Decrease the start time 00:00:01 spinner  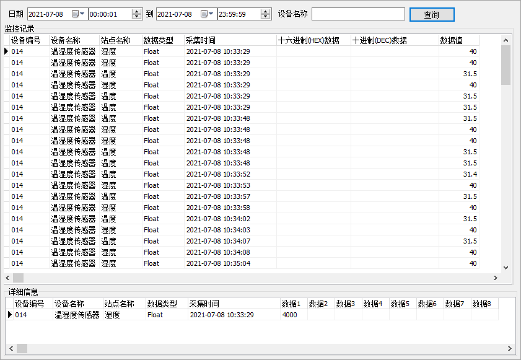coord(136,16)
